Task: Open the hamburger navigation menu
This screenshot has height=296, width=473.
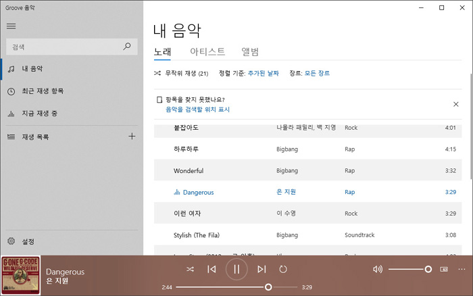Action: [x=11, y=26]
